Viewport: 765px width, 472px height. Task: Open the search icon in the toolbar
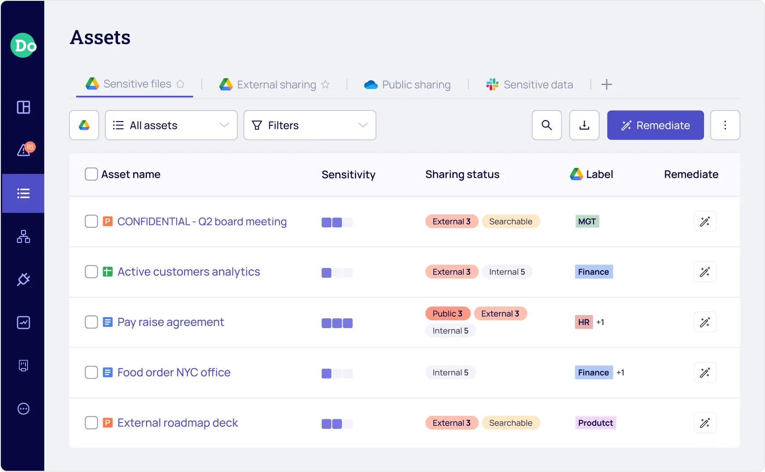(547, 125)
